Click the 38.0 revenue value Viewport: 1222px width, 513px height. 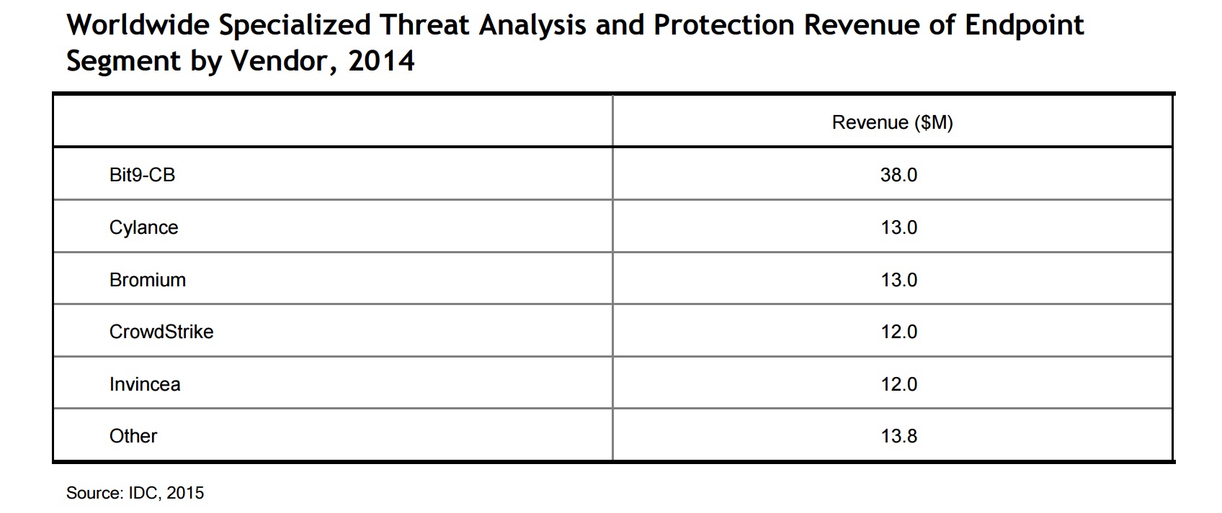898,175
